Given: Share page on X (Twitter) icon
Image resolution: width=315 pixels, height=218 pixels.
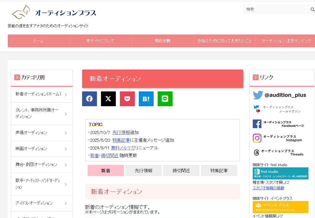Looking at the screenshot, I should [108, 99].
